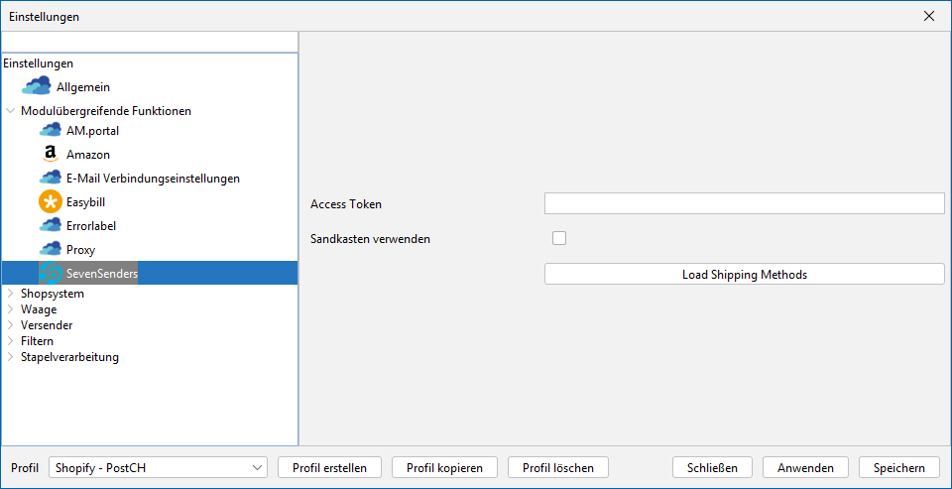Click the search field above settings tree
The image size is (952, 489).
point(149,42)
